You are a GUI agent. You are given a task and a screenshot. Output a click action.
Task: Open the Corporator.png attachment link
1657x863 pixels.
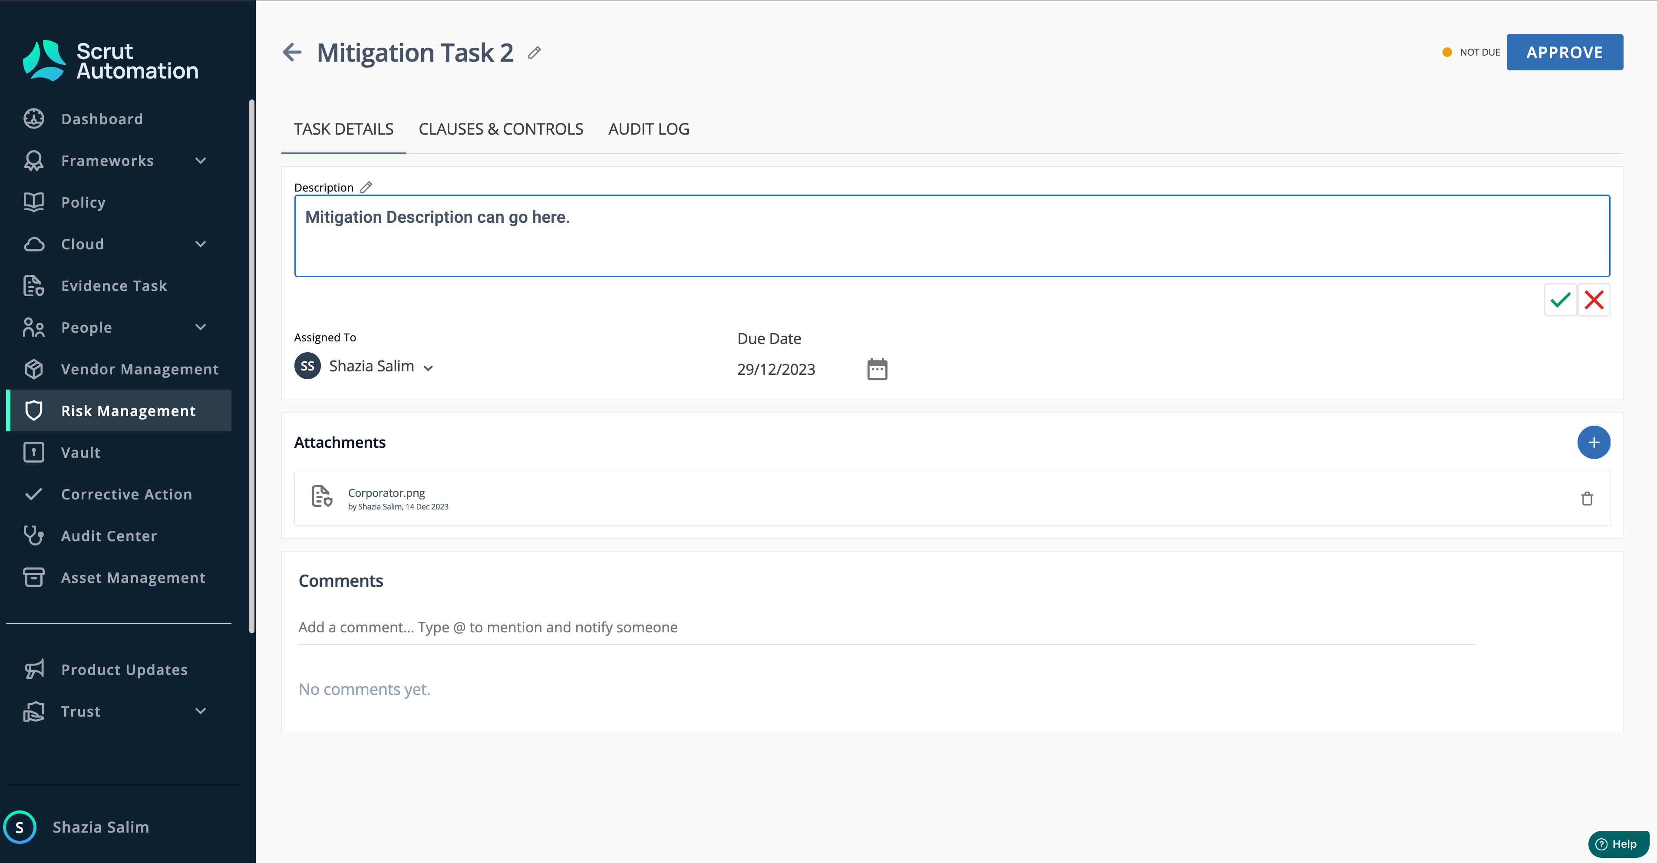[386, 493]
